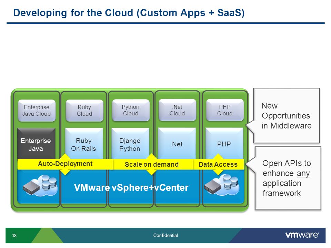Click the underlined word 'any'
The height and width of the screenshot is (248, 331).
point(303,173)
